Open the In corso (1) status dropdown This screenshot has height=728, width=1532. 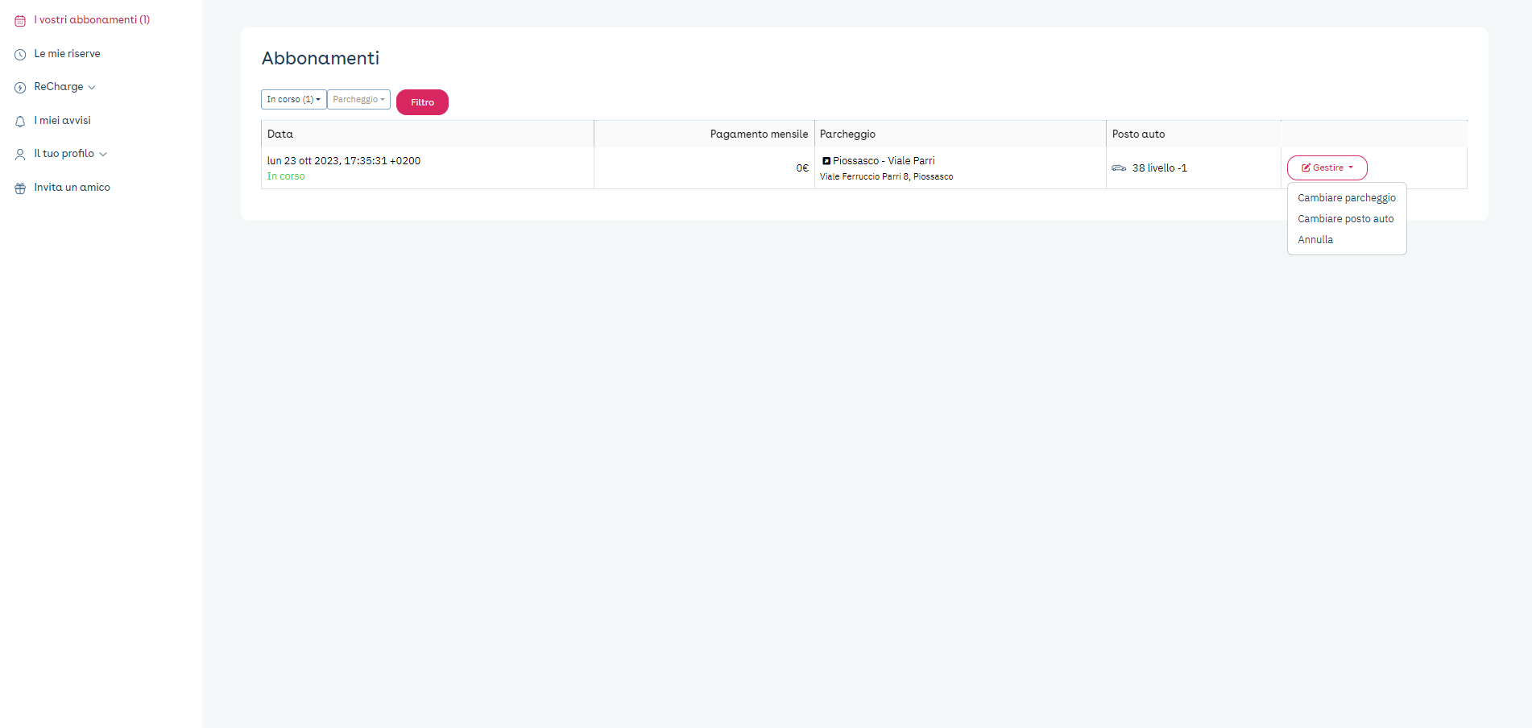tap(294, 100)
